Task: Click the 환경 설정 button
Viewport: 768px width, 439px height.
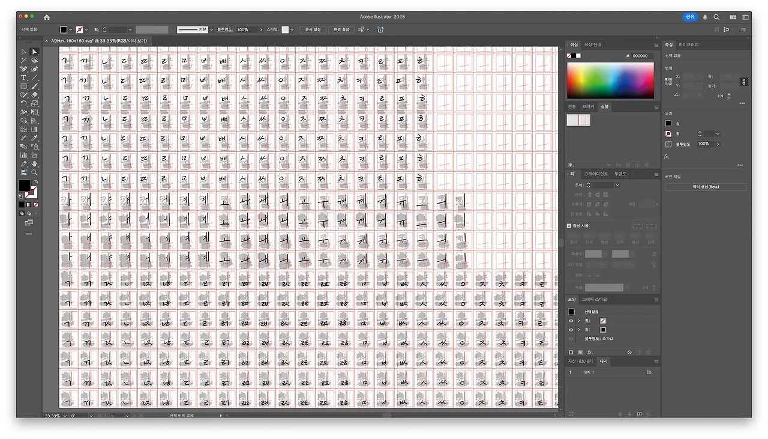Action: pyautogui.click(x=341, y=29)
